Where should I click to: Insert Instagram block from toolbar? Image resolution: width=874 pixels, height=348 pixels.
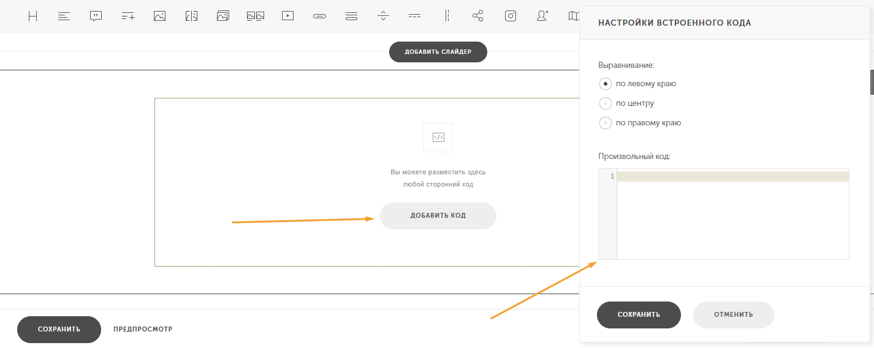[x=511, y=17]
